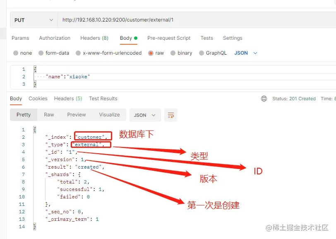Select the none body type radio
Image resolution: width=336 pixels, height=239 pixels.
[x=16, y=53]
